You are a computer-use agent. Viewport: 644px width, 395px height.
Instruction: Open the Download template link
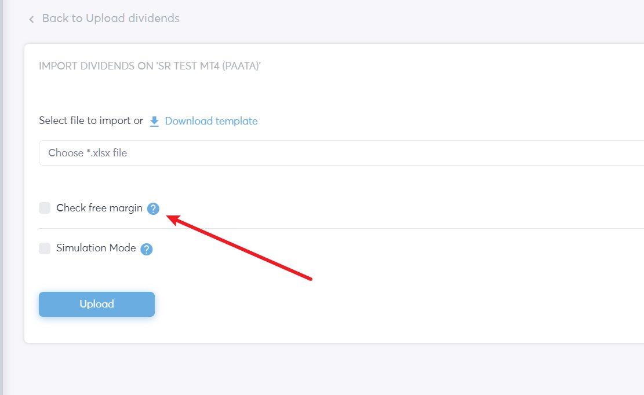pos(211,121)
